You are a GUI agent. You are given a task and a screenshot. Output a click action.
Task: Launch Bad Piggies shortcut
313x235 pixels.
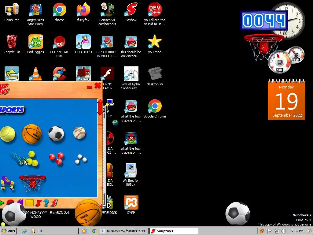[x=35, y=44]
